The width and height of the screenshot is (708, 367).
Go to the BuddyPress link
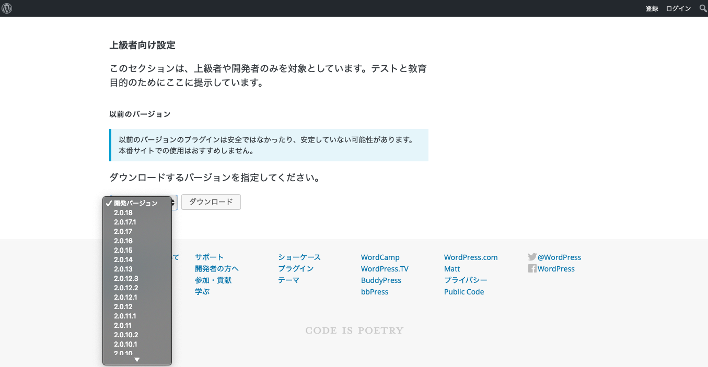point(381,280)
